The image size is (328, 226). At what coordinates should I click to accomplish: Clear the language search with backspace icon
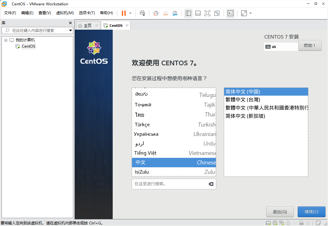pos(211,184)
